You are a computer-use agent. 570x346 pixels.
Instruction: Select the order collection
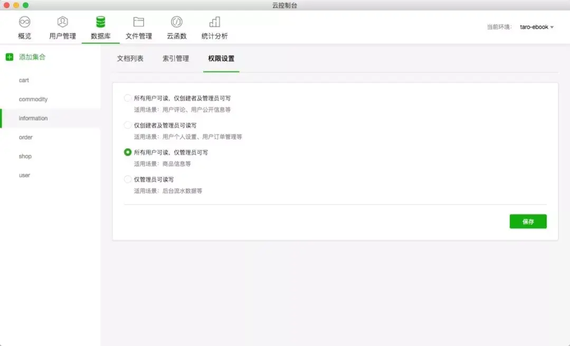[x=50, y=137]
